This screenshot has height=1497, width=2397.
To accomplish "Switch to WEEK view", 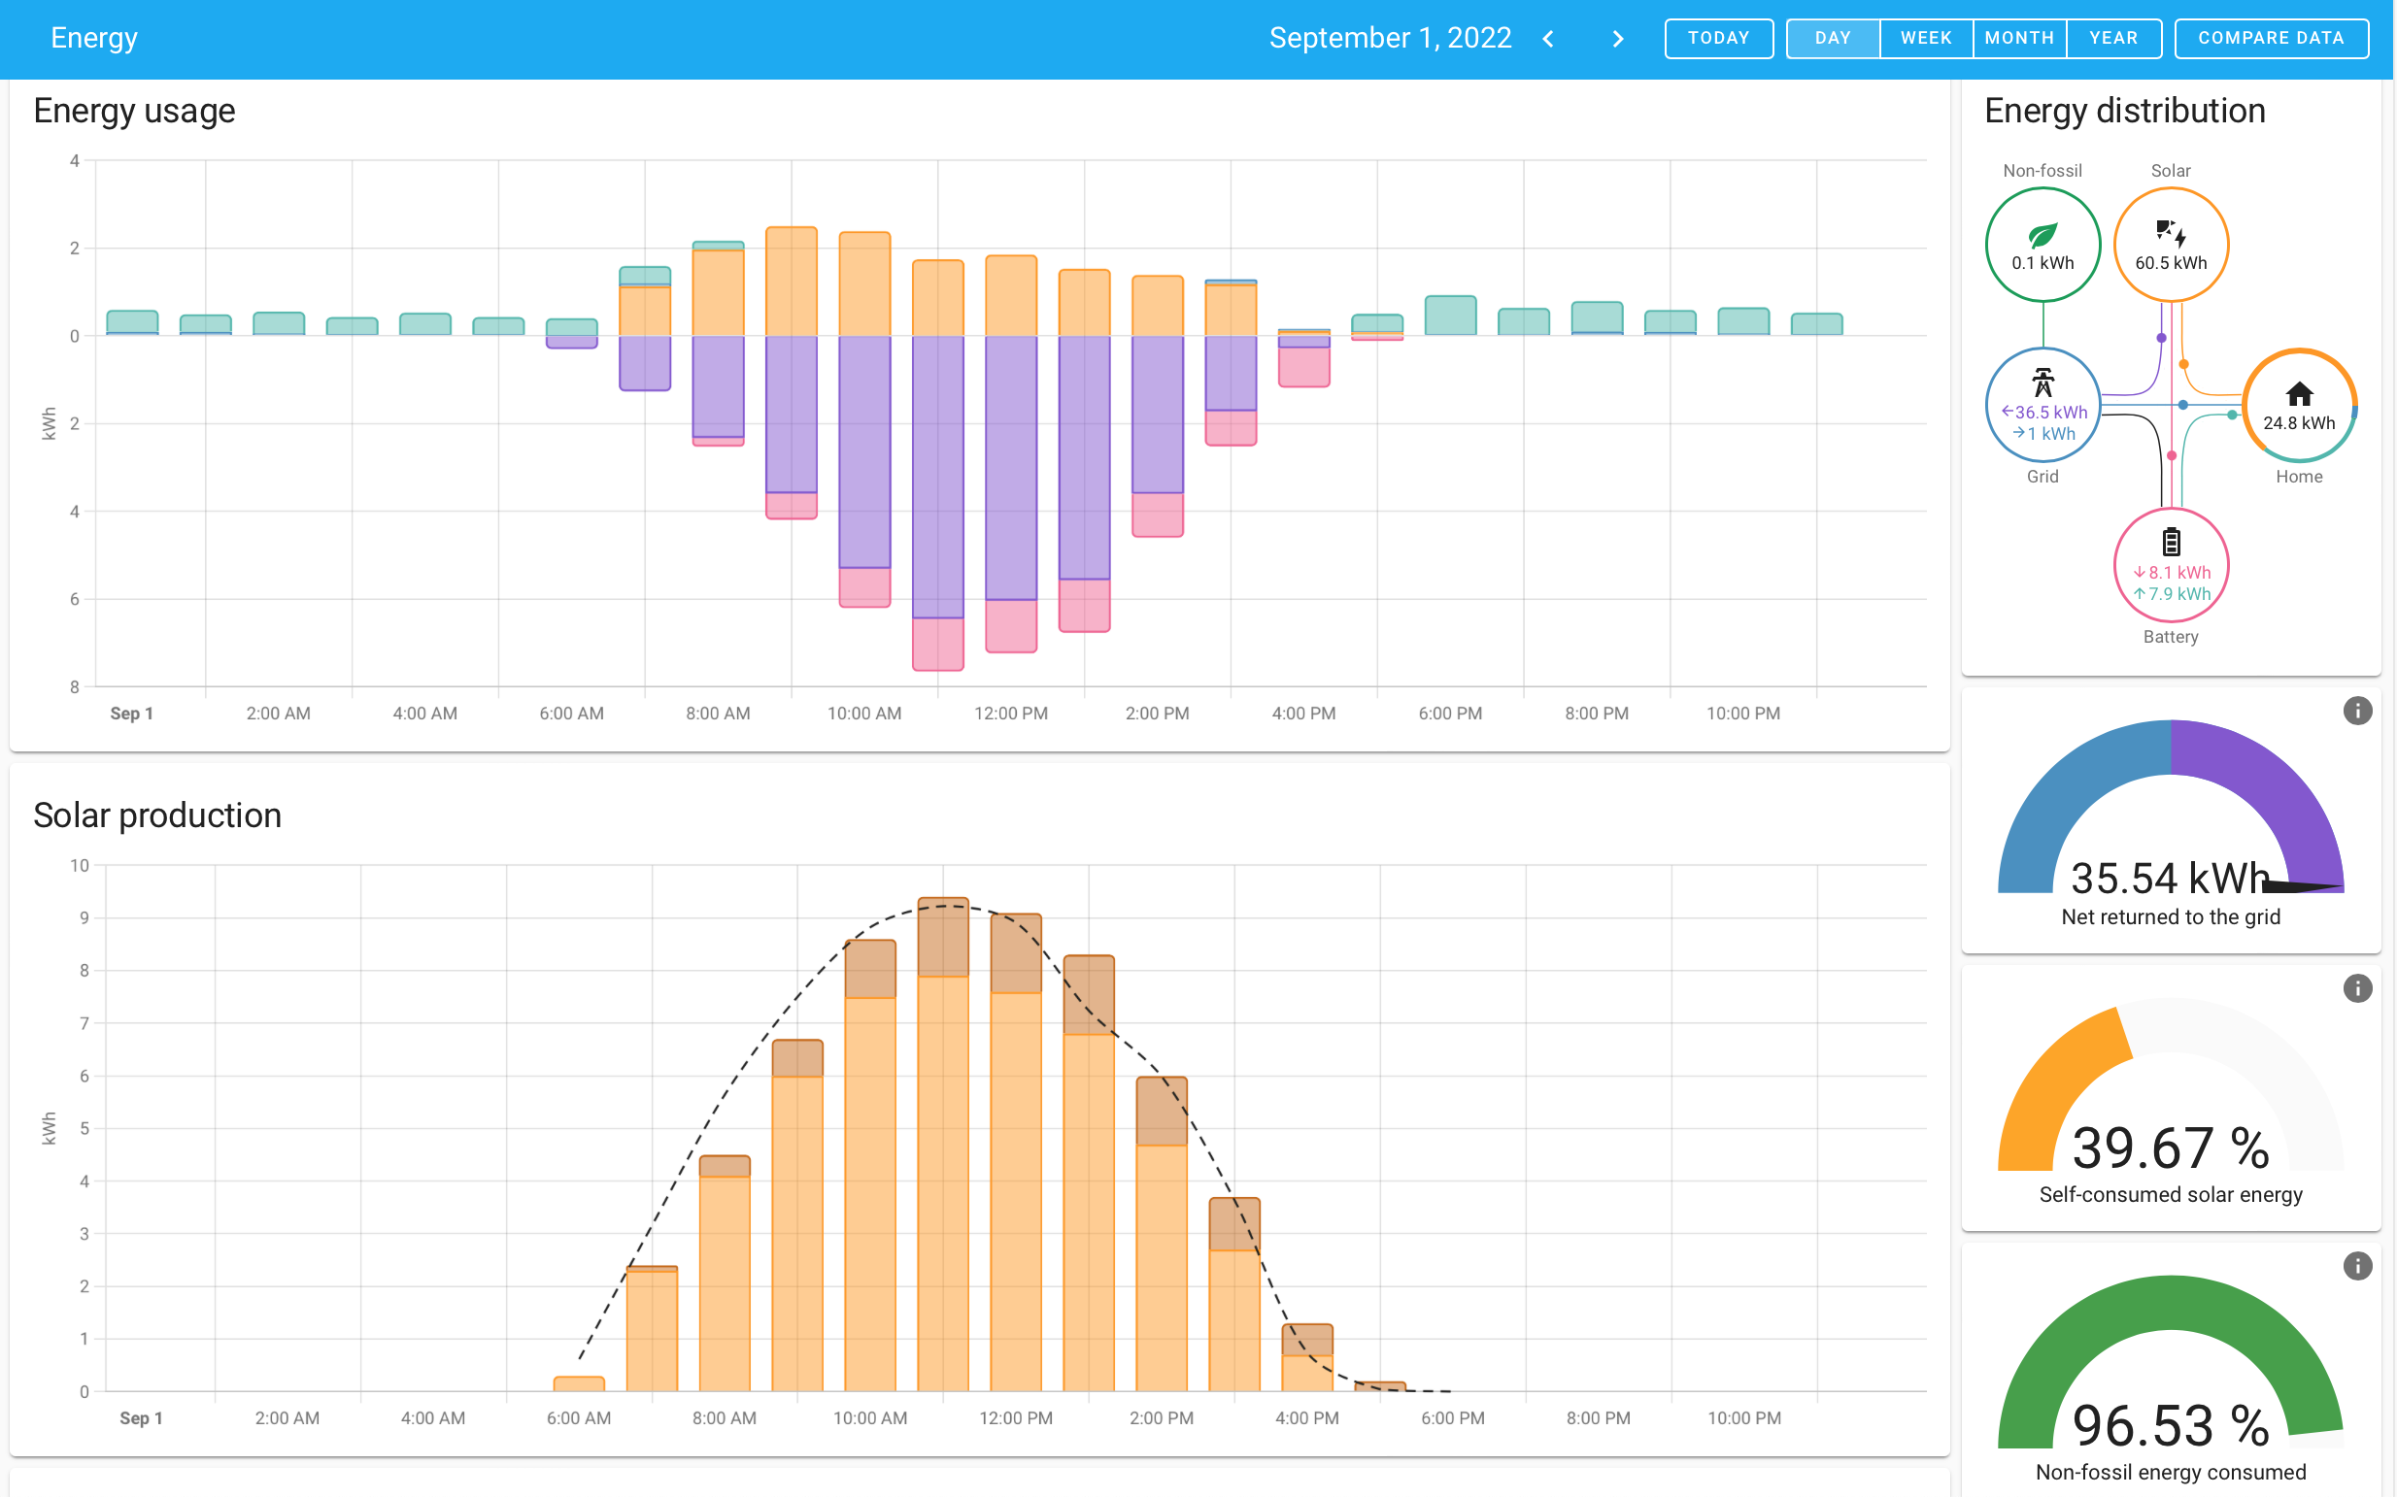I will [x=1925, y=38].
